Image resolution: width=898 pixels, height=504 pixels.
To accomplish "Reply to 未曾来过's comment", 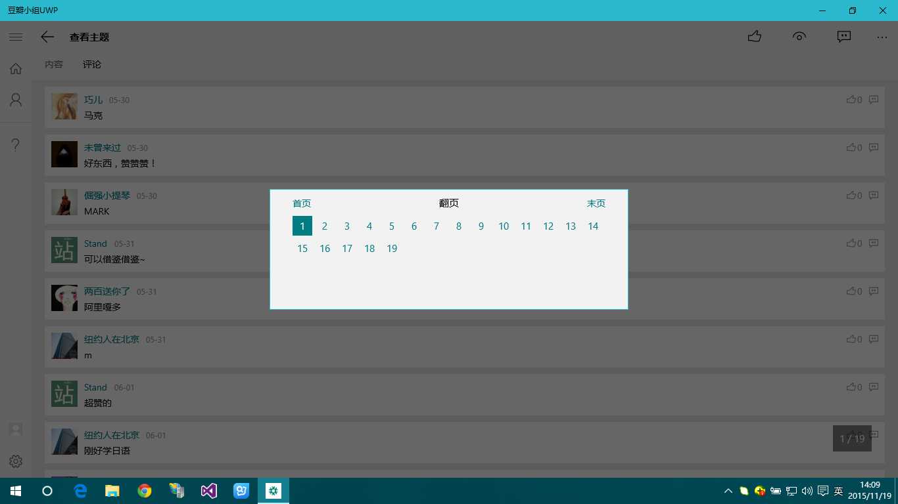I will click(874, 148).
